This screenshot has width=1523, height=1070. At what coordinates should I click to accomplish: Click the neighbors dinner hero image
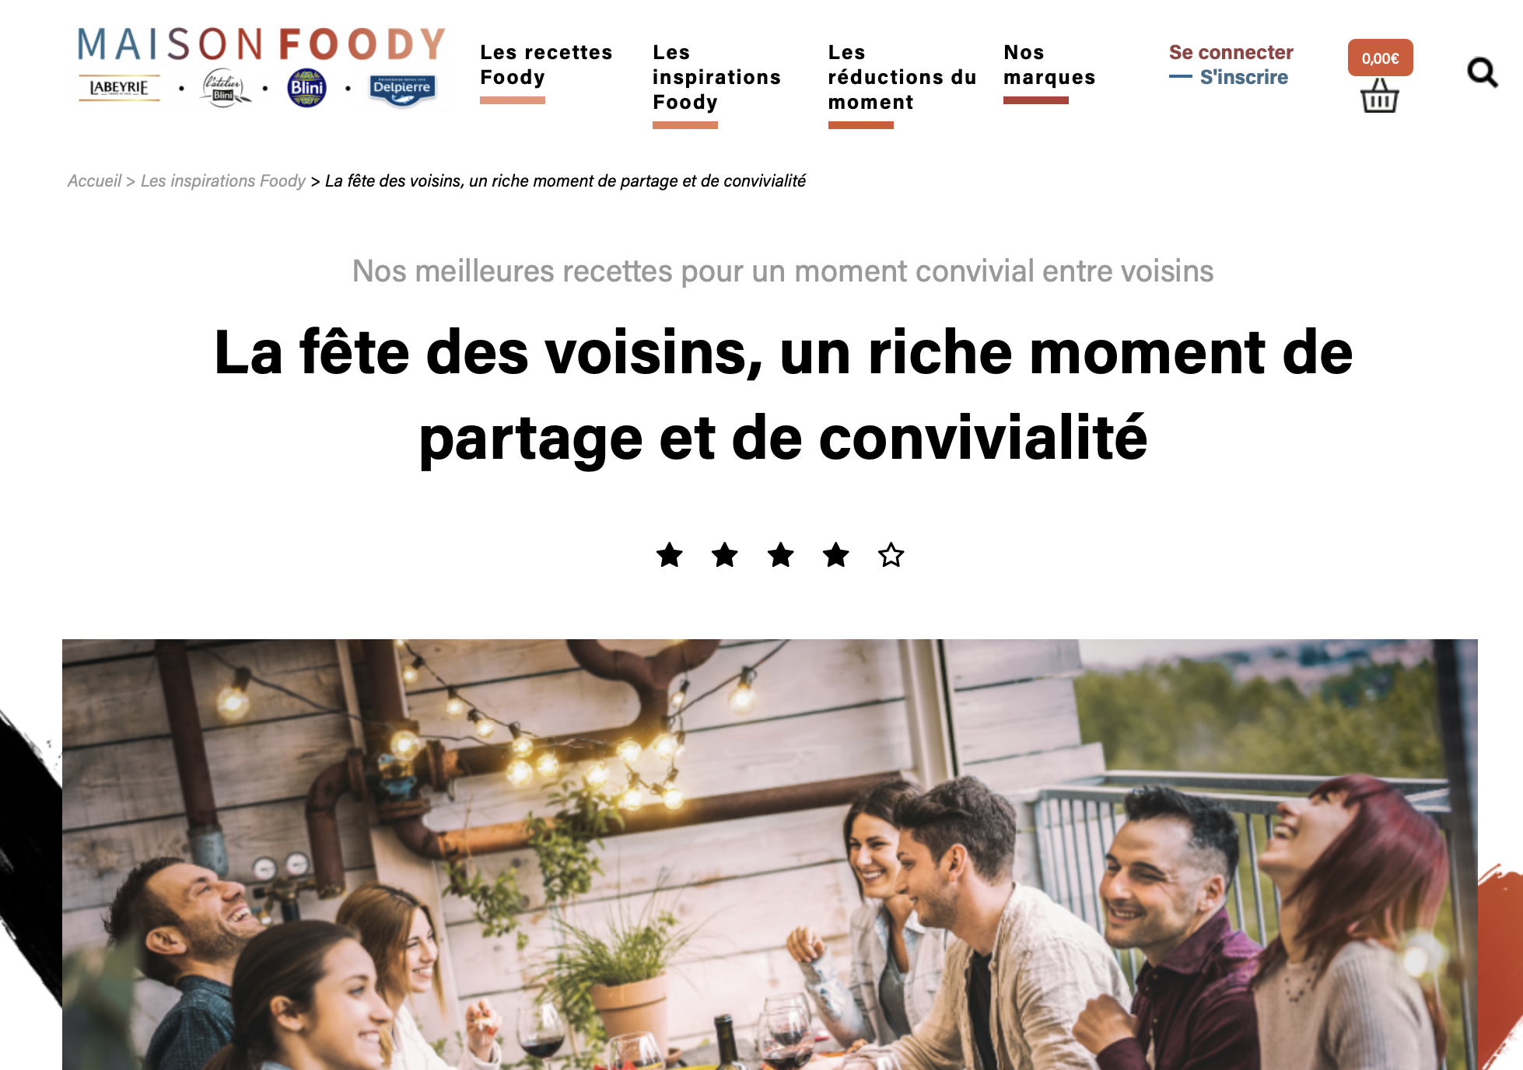[x=769, y=854]
